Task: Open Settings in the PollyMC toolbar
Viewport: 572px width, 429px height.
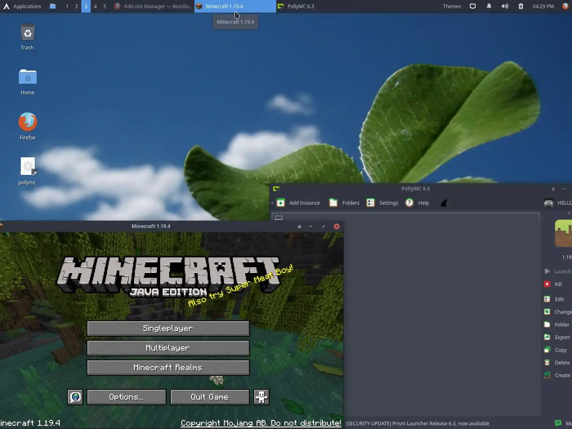Action: pos(382,203)
